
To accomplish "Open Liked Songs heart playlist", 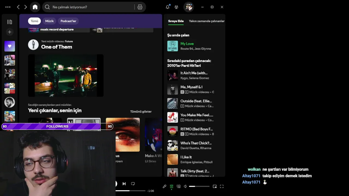I will [x=10, y=46].
